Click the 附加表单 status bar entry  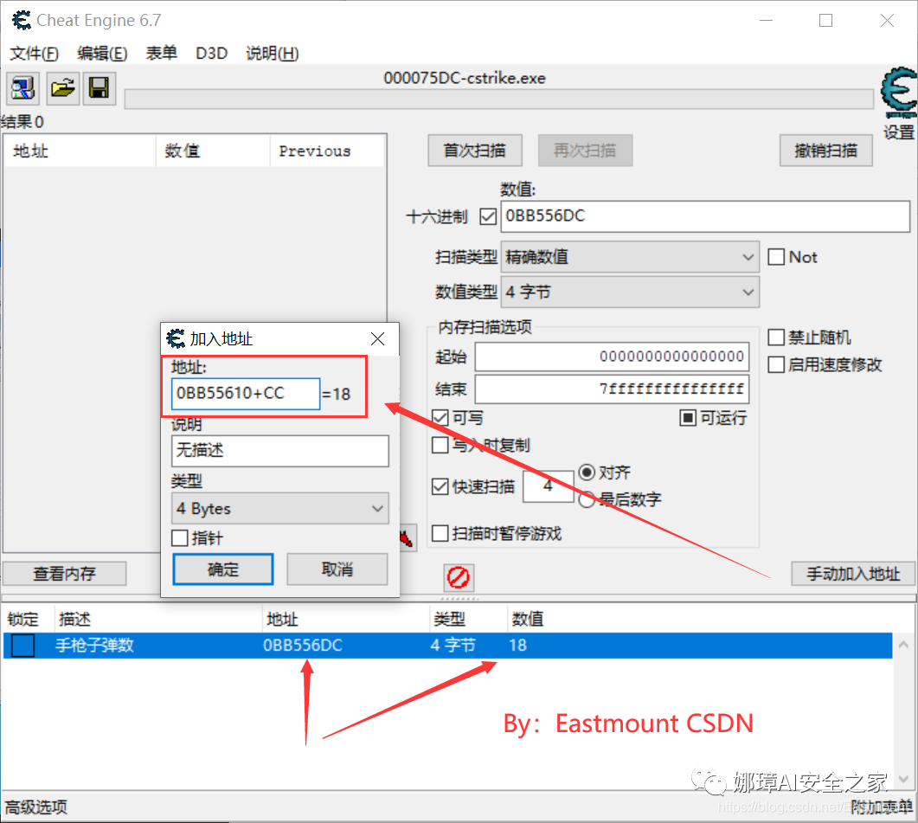click(x=881, y=807)
